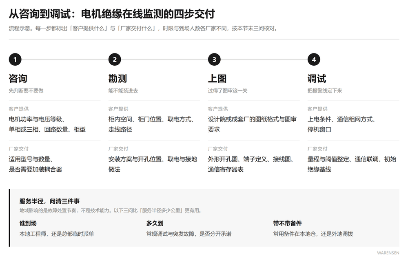Click the 多久到 heading
This screenshot has height=263, width=408.
point(155,223)
